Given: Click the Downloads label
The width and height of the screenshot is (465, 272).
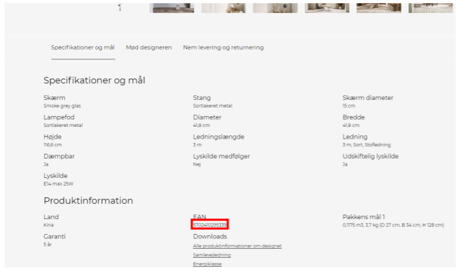Looking at the screenshot, I should 210,237.
